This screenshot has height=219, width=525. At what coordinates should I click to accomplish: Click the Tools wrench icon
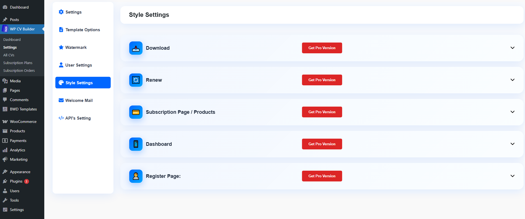point(5,200)
